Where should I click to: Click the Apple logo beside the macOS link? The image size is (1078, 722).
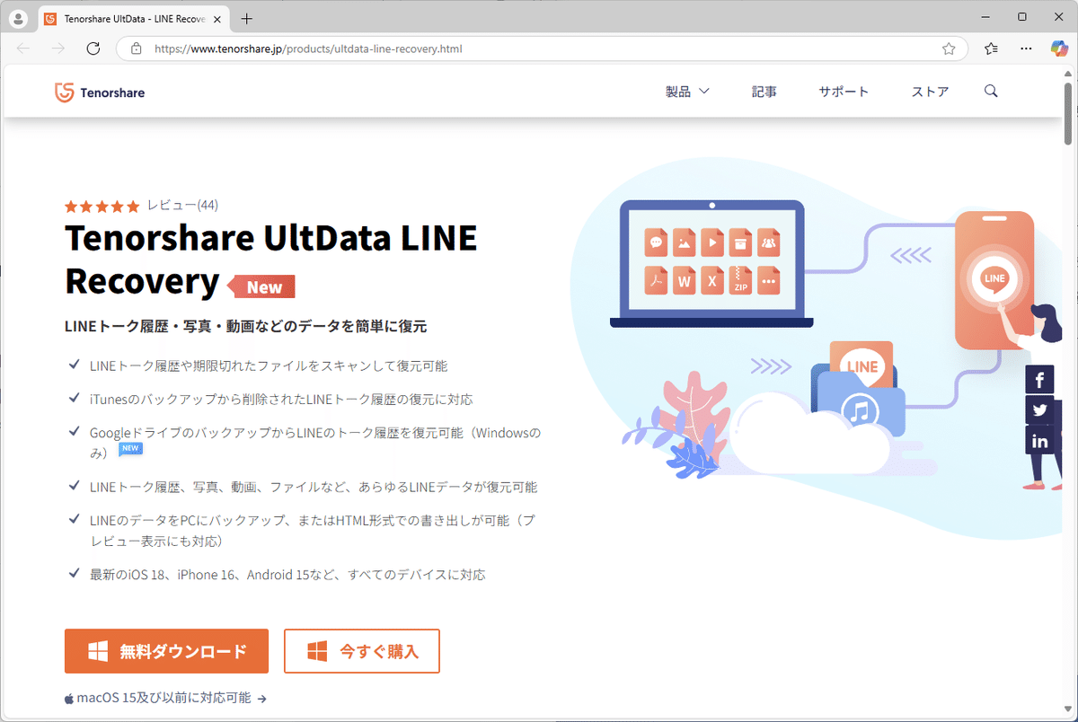69,698
